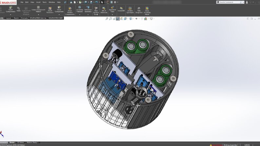
Task: Toggle Large Assembly Mode
Action: tap(147, 11)
